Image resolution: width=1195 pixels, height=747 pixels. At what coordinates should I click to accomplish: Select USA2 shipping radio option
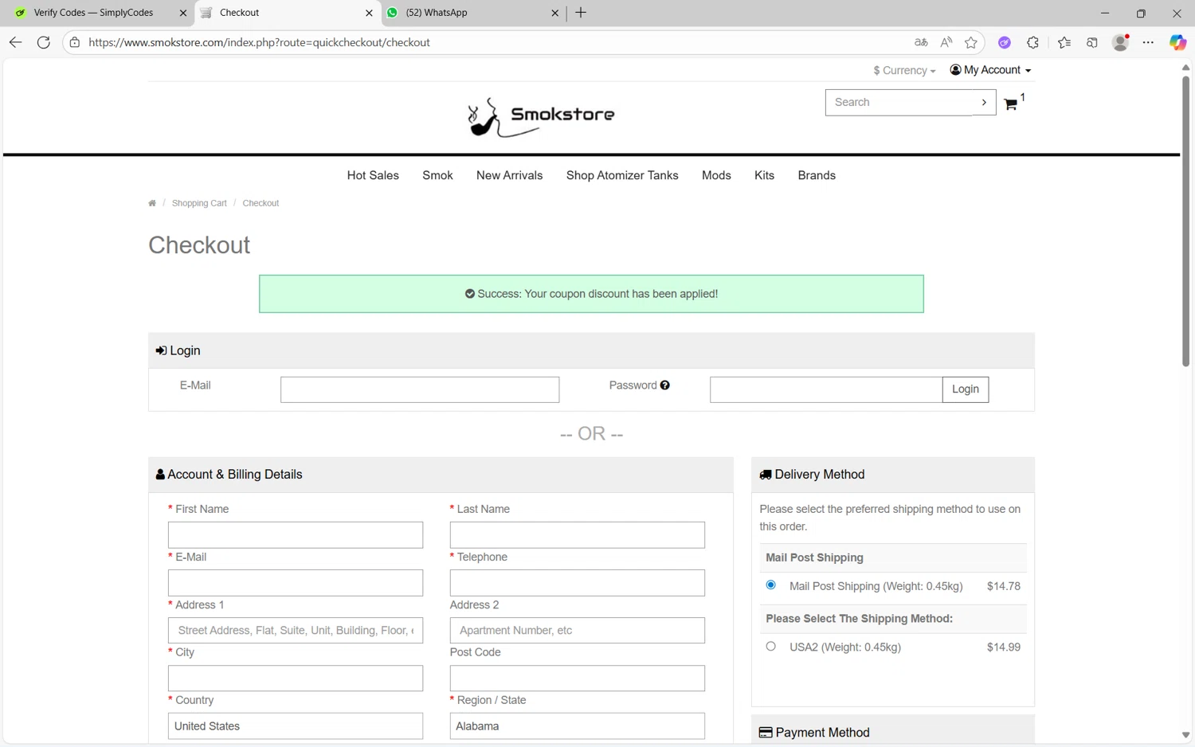pyautogui.click(x=770, y=647)
